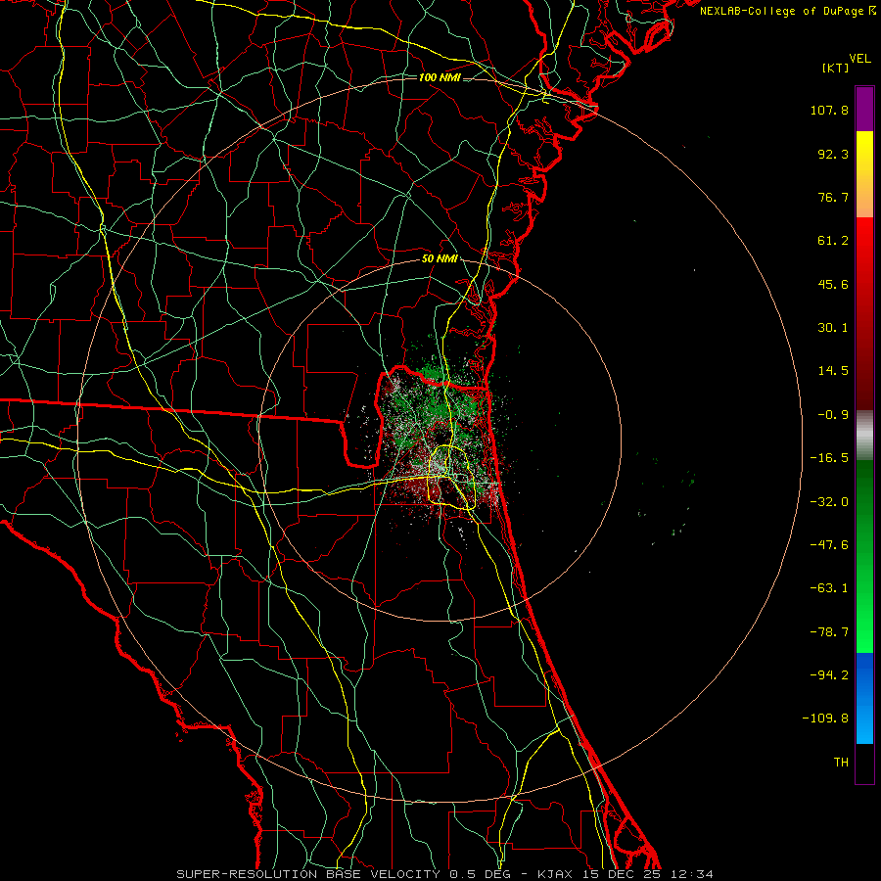Viewport: 881px width, 881px height.
Task: Click the [KT] units label
Action: click(836, 68)
